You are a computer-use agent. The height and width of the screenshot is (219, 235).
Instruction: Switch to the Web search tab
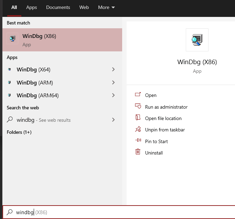[x=84, y=8]
